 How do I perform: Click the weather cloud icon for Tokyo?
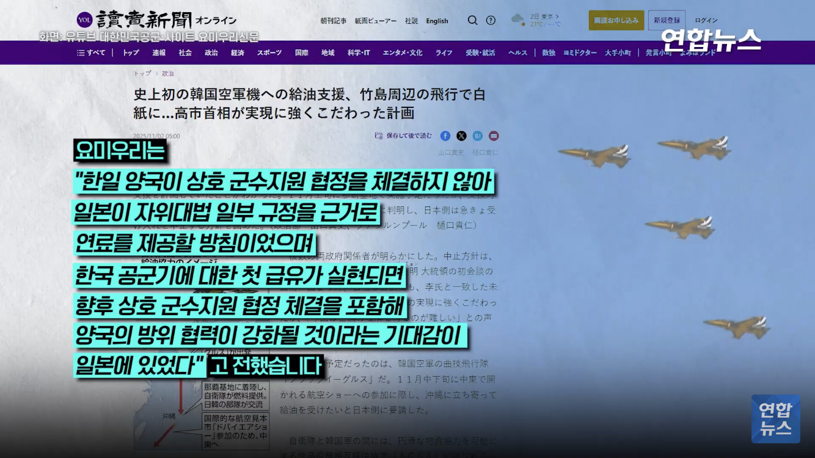pyautogui.click(x=518, y=20)
